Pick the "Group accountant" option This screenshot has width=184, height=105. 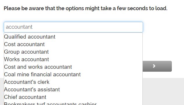(x=73, y=52)
